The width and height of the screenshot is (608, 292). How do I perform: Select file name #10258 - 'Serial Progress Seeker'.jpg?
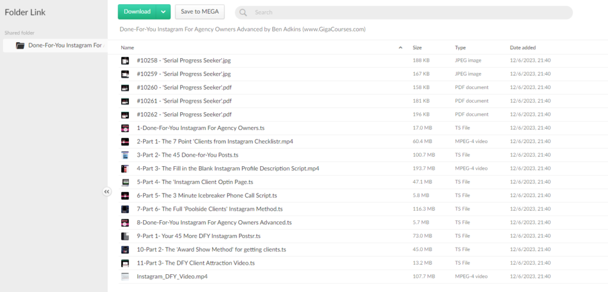184,61
